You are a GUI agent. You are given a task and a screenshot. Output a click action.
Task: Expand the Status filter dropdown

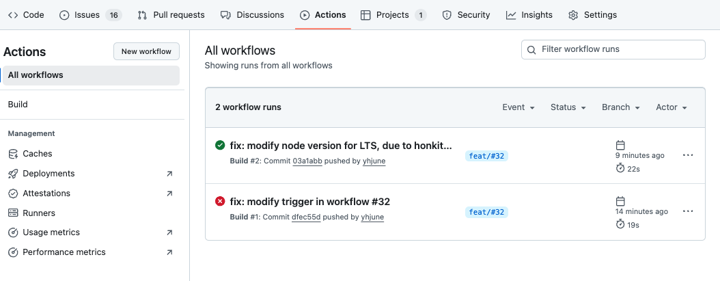(568, 107)
